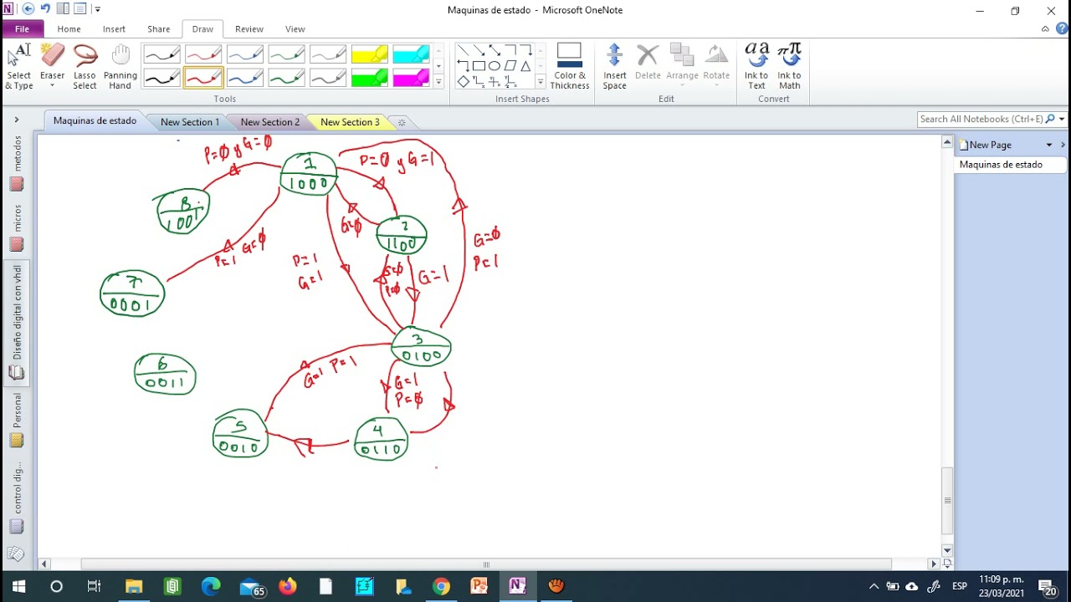Pick the thin black pen
The height and width of the screenshot is (602, 1071).
[161, 55]
